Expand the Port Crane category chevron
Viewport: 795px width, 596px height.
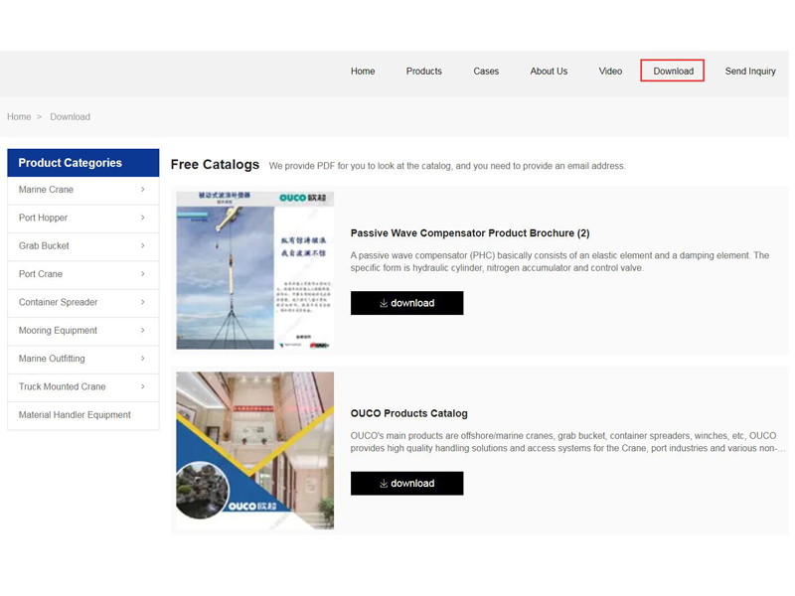click(x=143, y=274)
